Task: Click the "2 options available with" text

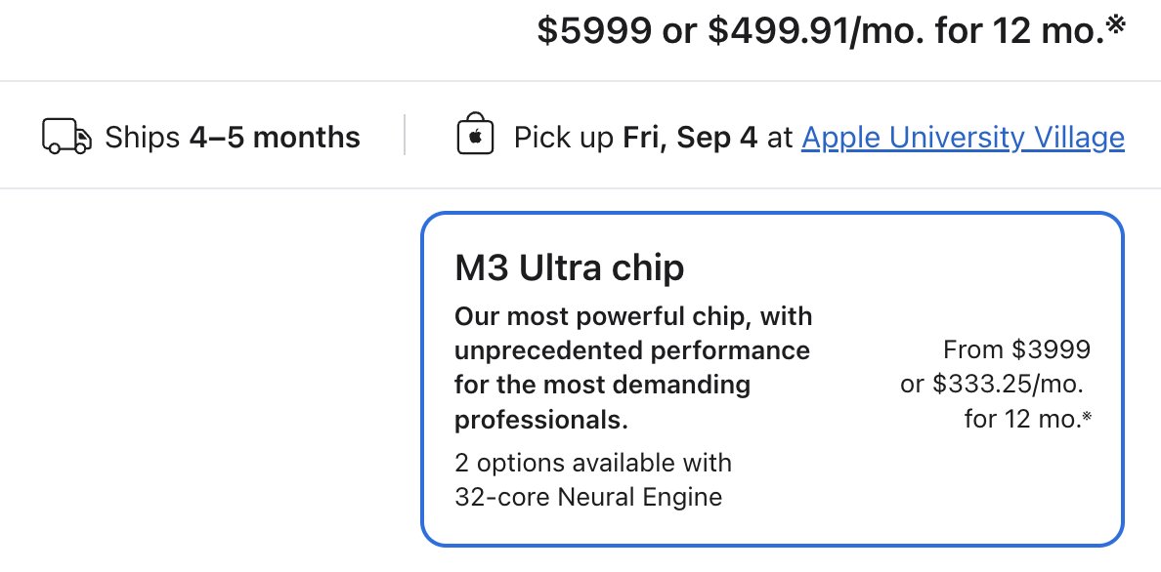Action: [x=592, y=462]
